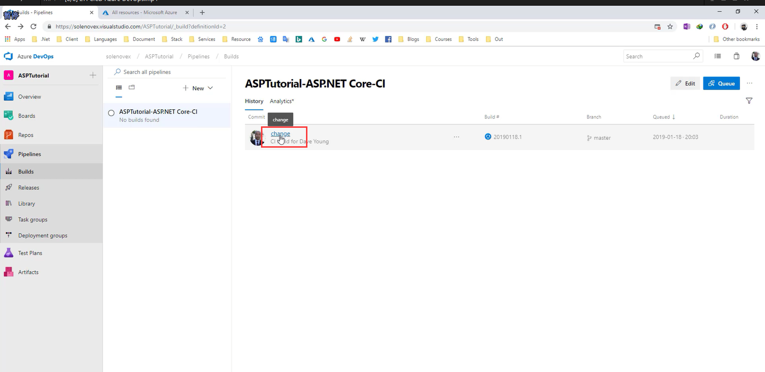Open Boards in sidebar
The image size is (765, 372).
click(x=27, y=115)
